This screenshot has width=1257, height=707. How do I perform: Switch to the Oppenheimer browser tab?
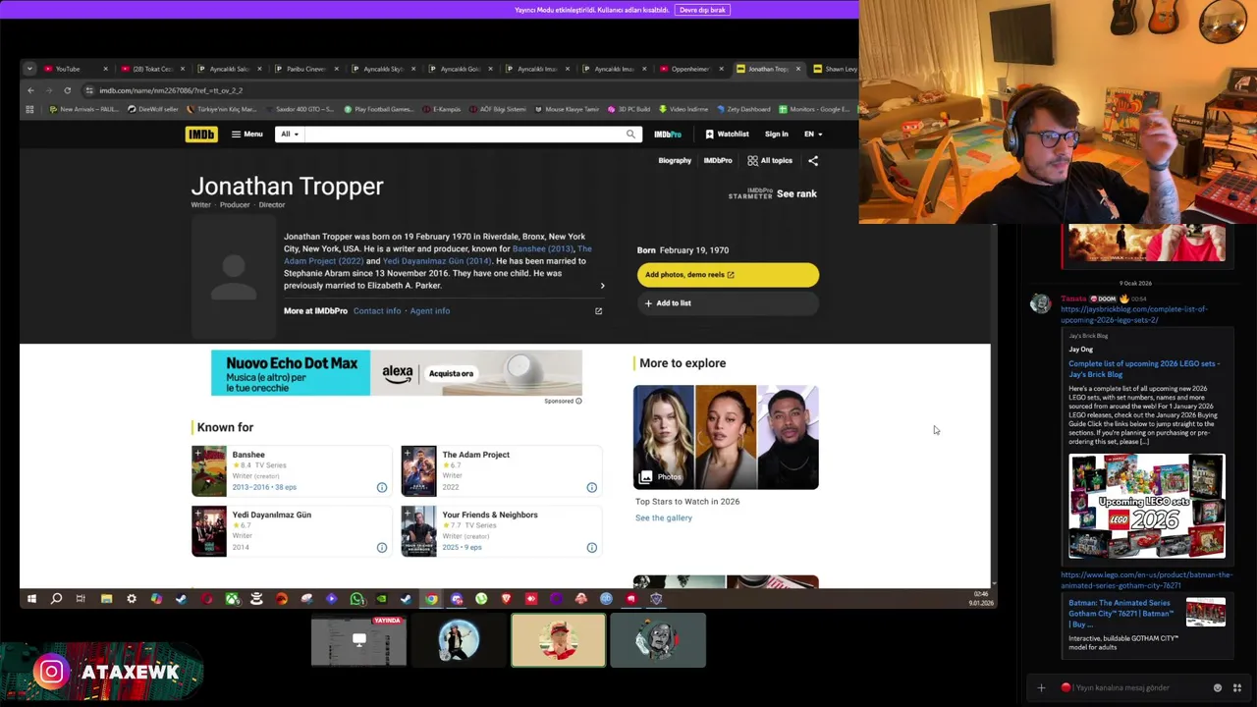[x=689, y=69]
